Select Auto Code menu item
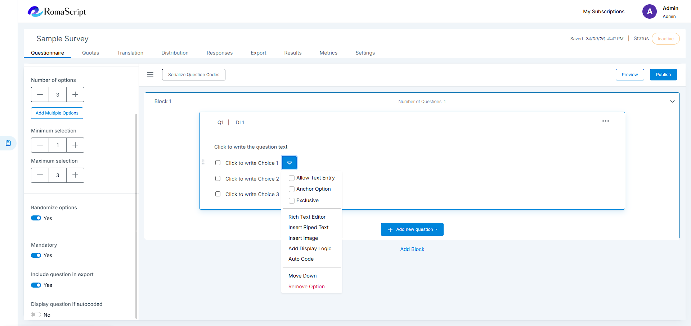The image size is (691, 326). point(301,259)
